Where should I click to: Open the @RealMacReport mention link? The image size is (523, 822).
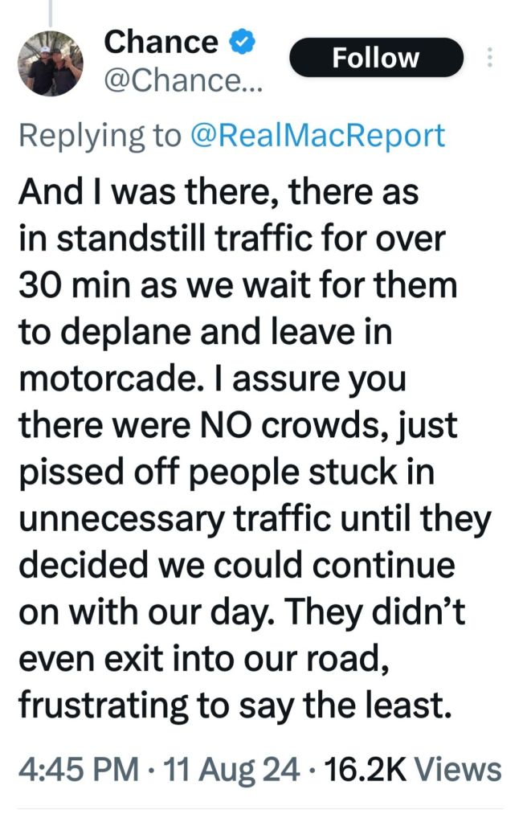point(317,136)
